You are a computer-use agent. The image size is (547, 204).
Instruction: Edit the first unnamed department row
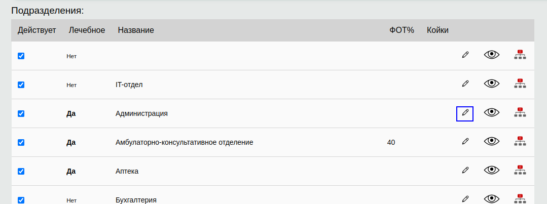(465, 55)
